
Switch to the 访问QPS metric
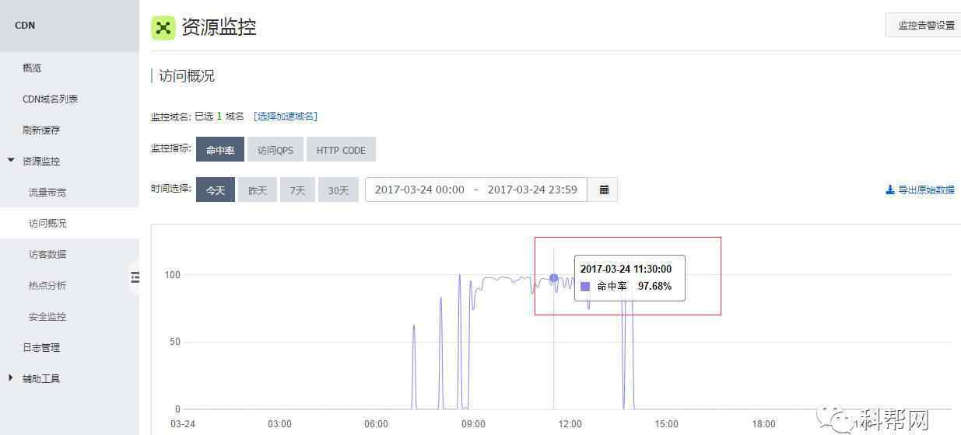tap(275, 150)
